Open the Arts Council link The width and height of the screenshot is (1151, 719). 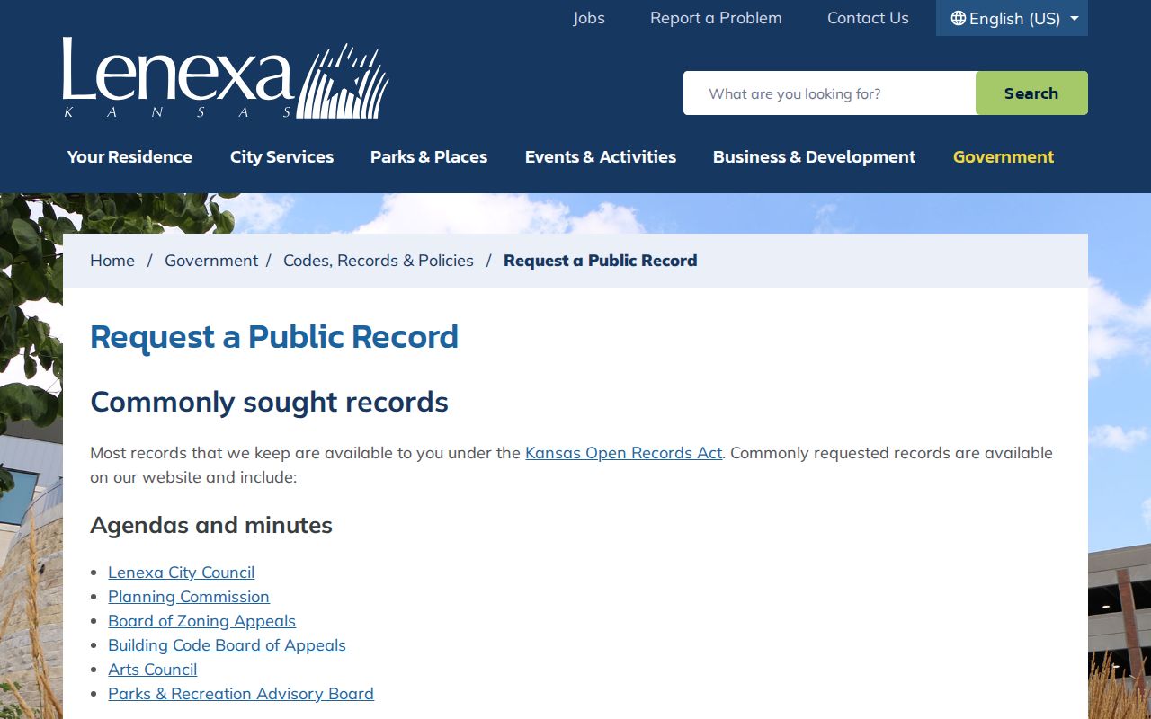tap(153, 670)
